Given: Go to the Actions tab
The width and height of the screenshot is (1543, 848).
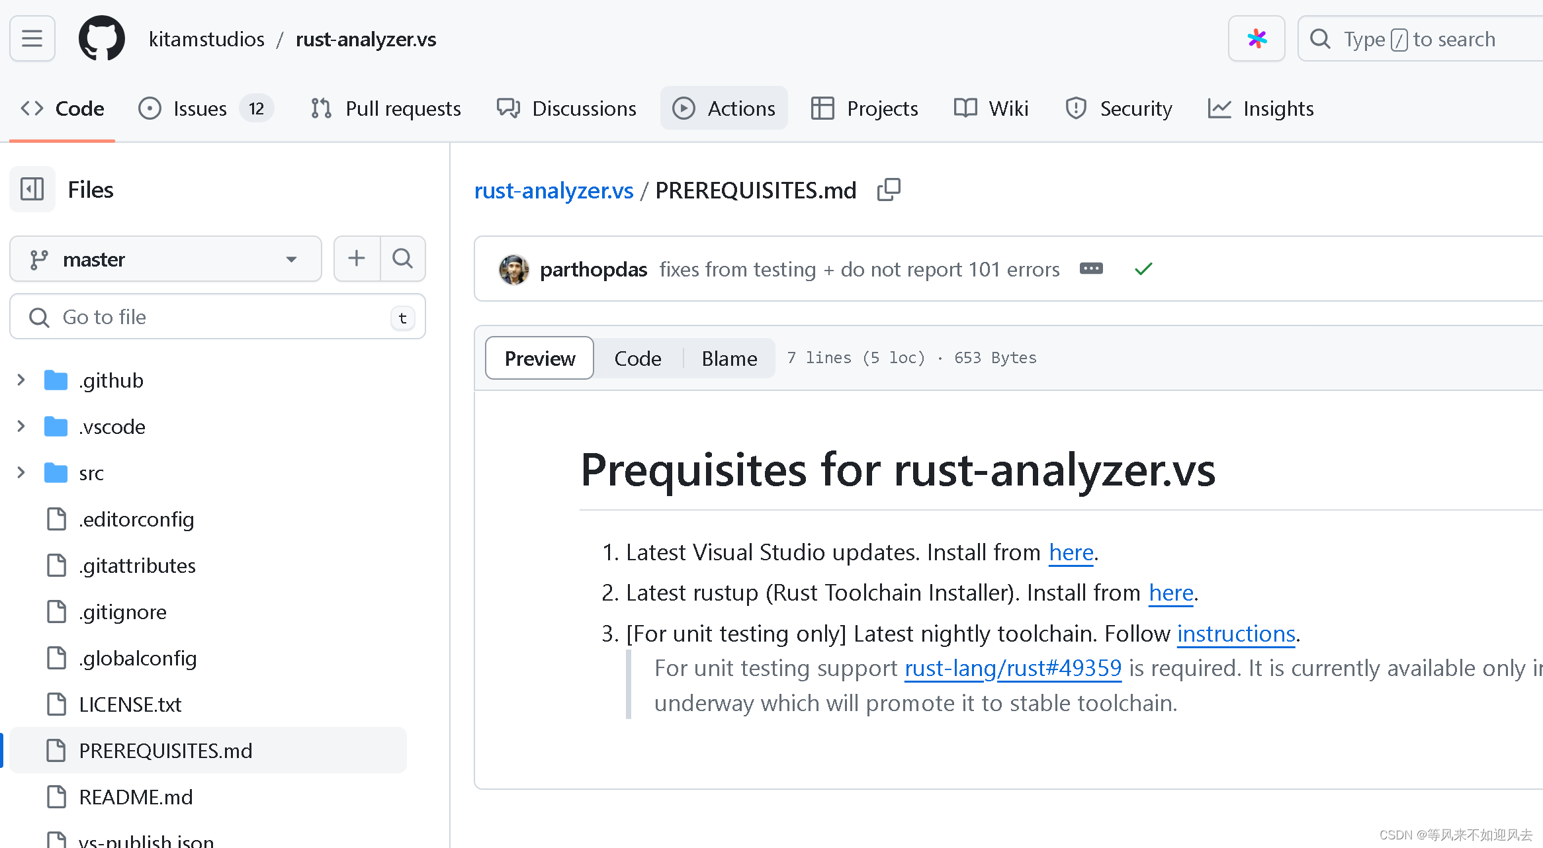Looking at the screenshot, I should [724, 108].
